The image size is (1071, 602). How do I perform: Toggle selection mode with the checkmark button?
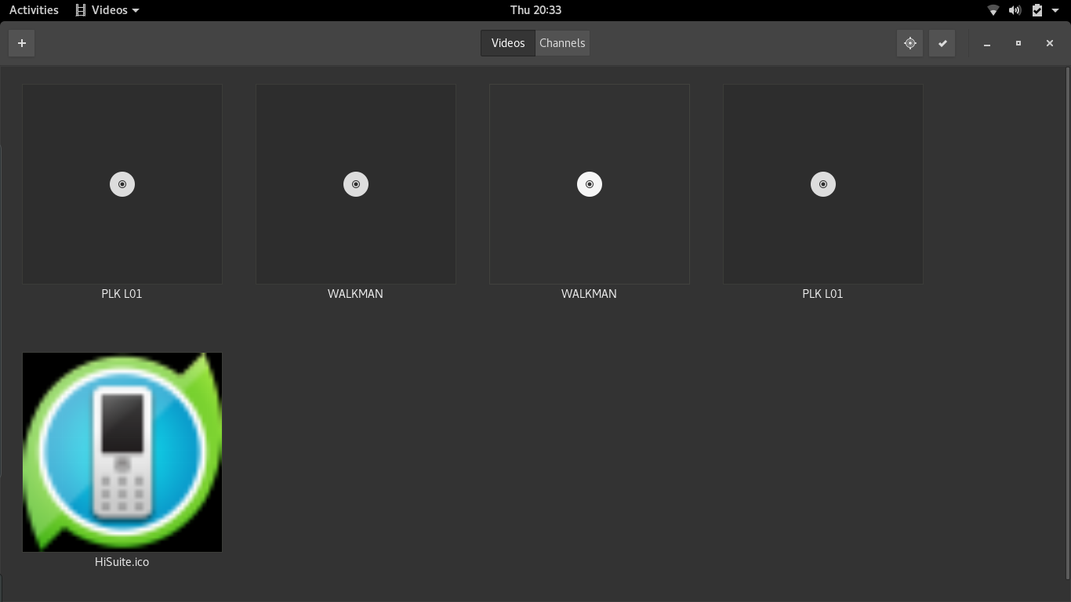click(942, 43)
